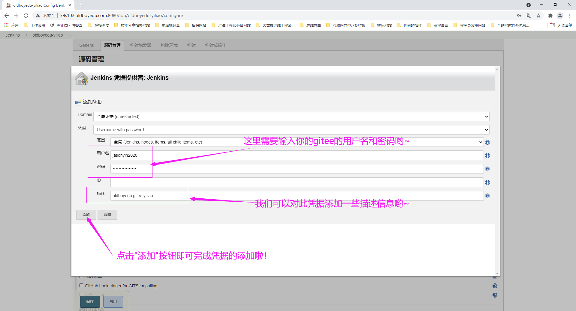Reload the page
576x311 pixels.
(x=26, y=16)
